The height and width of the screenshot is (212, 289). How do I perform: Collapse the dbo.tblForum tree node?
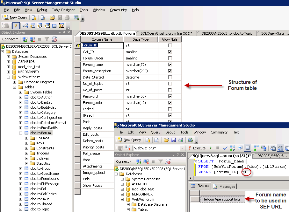pos(21,133)
